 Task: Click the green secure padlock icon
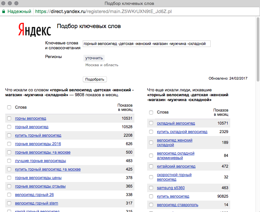pos(4,11)
